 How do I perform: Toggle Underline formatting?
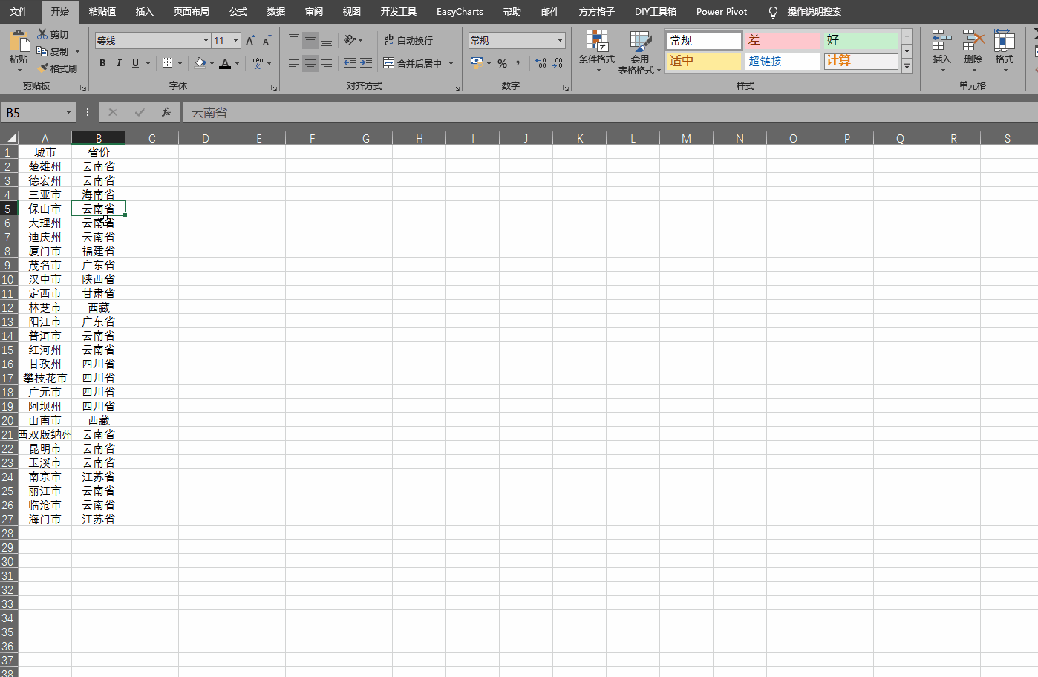[x=135, y=63]
